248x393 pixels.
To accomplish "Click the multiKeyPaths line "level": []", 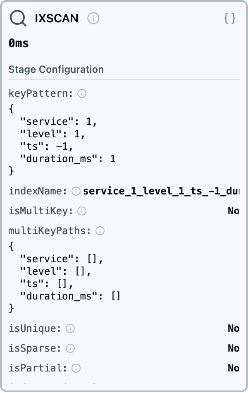I will (56, 271).
